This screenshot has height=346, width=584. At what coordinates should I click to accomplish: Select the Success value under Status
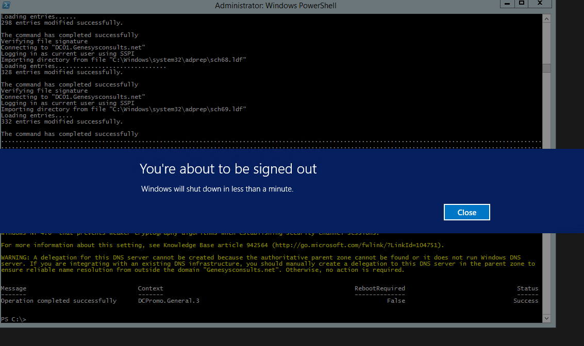(x=525, y=301)
